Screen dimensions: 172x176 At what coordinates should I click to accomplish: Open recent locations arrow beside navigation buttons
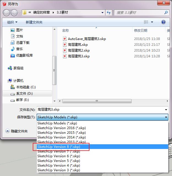pos(20,13)
